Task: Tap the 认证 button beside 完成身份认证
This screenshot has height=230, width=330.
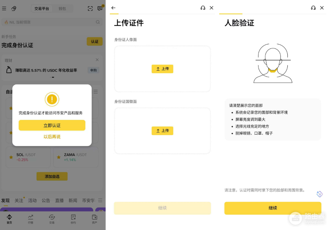Action: 95,41
